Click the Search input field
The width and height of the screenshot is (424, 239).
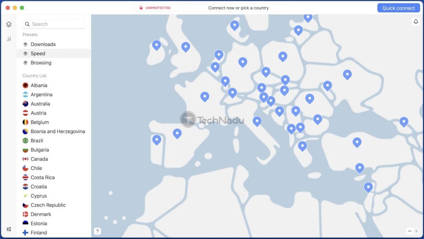[x=53, y=24]
